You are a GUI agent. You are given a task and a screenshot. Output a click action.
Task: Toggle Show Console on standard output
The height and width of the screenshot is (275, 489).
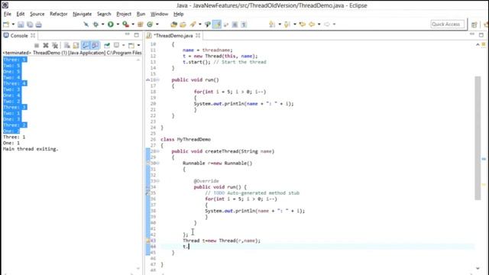(86, 46)
